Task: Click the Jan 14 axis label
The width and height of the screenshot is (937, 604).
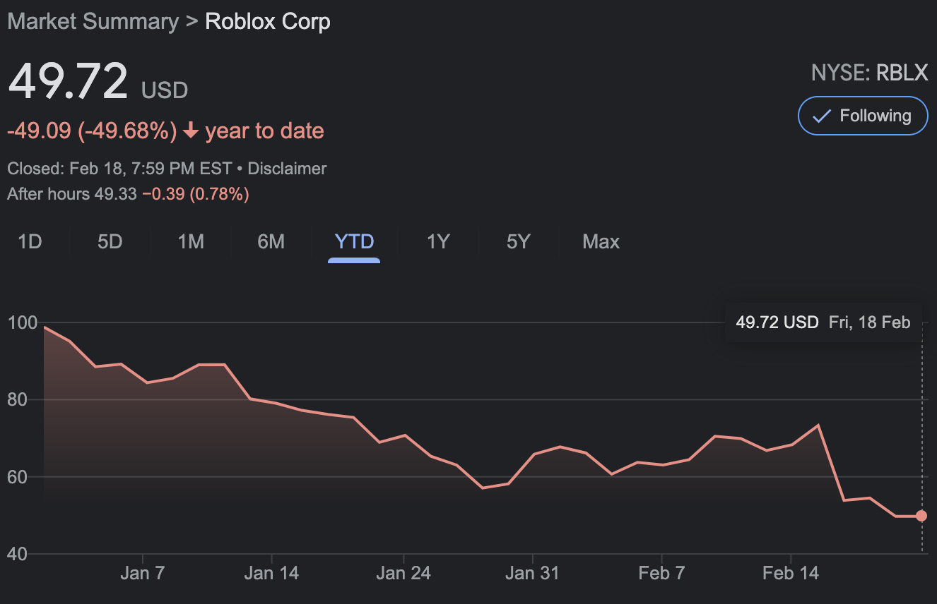Action: pyautogui.click(x=271, y=573)
